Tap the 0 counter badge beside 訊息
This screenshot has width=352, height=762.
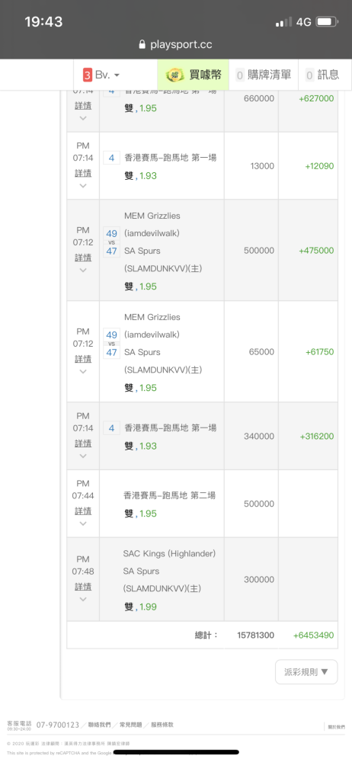click(x=310, y=75)
